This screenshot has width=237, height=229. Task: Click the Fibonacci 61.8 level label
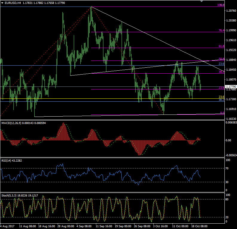[x=221, y=46]
